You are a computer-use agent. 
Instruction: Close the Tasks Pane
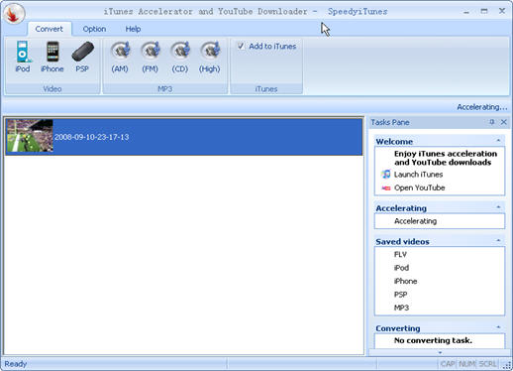point(504,122)
